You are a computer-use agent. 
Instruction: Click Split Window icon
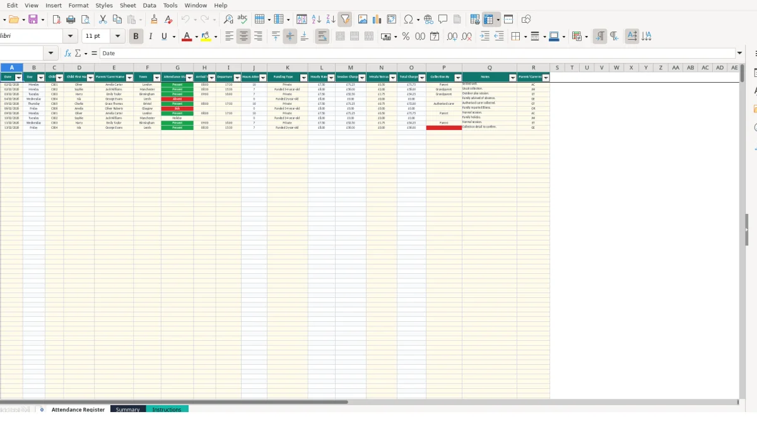(508, 20)
